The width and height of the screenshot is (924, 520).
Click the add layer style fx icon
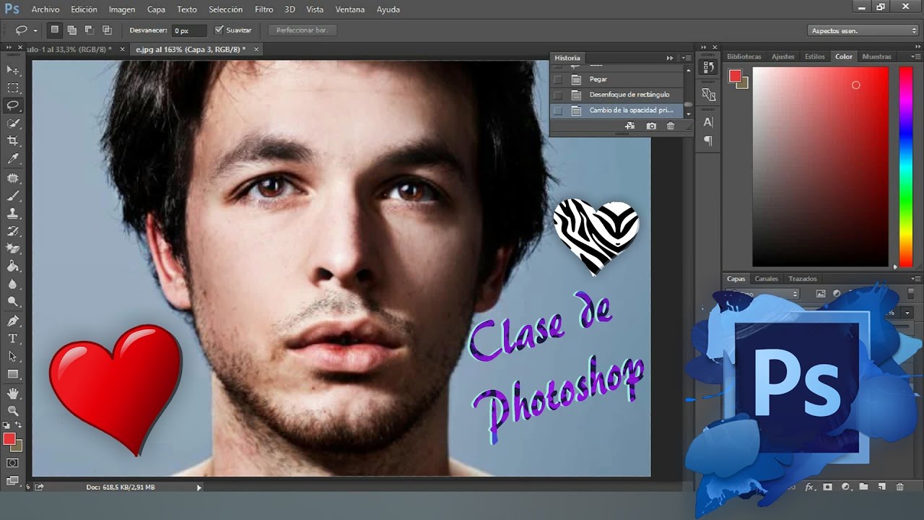[x=810, y=487]
